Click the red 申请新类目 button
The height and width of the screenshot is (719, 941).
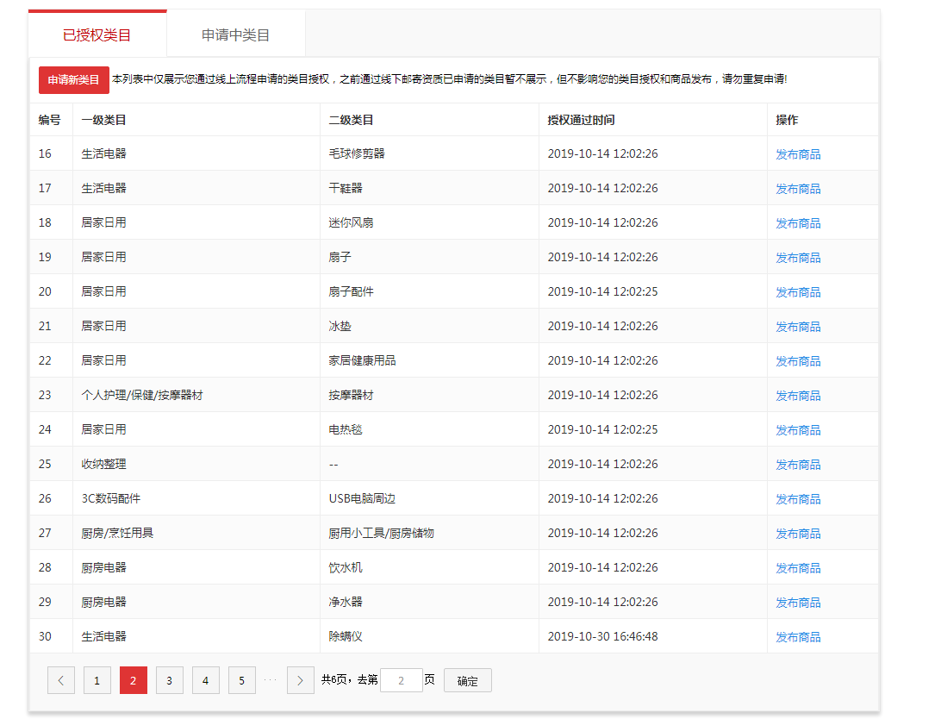pyautogui.click(x=73, y=79)
